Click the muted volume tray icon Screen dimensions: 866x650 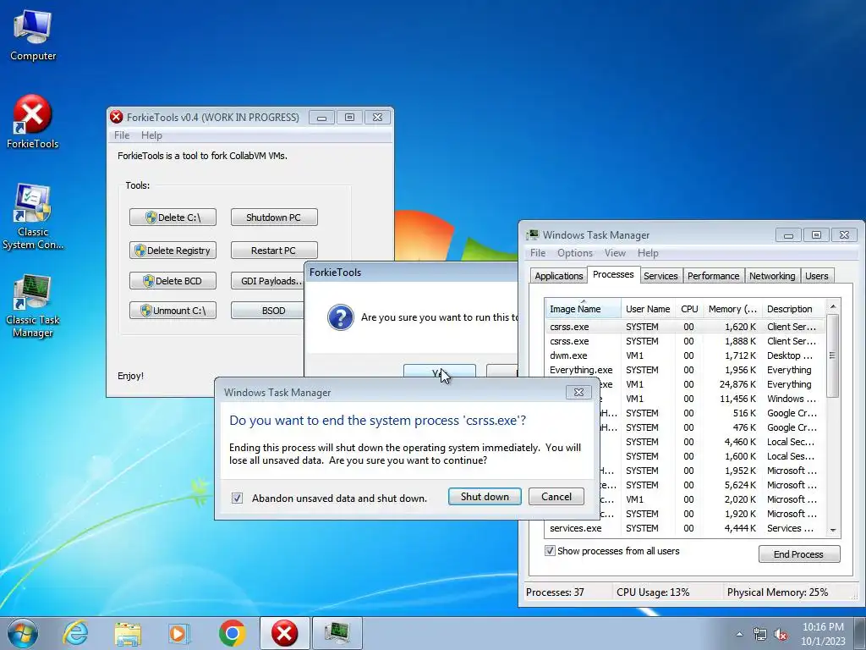point(781,634)
